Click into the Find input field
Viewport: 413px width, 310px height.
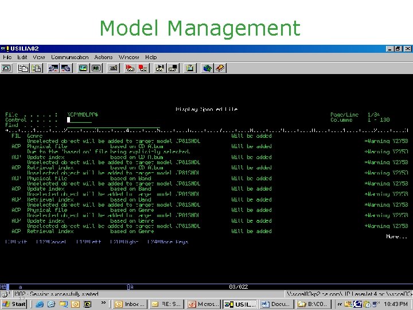[x=114, y=125]
